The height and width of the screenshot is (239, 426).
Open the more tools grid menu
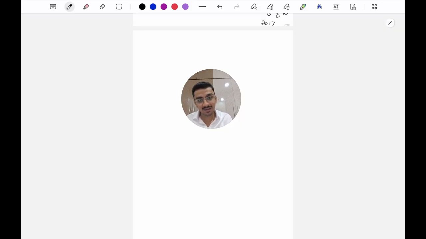click(374, 7)
